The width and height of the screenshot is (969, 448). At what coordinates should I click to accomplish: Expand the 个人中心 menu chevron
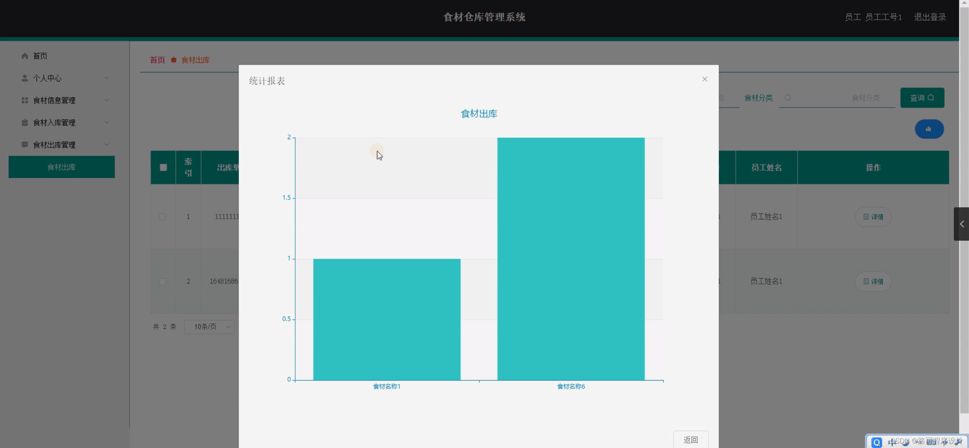click(x=107, y=78)
